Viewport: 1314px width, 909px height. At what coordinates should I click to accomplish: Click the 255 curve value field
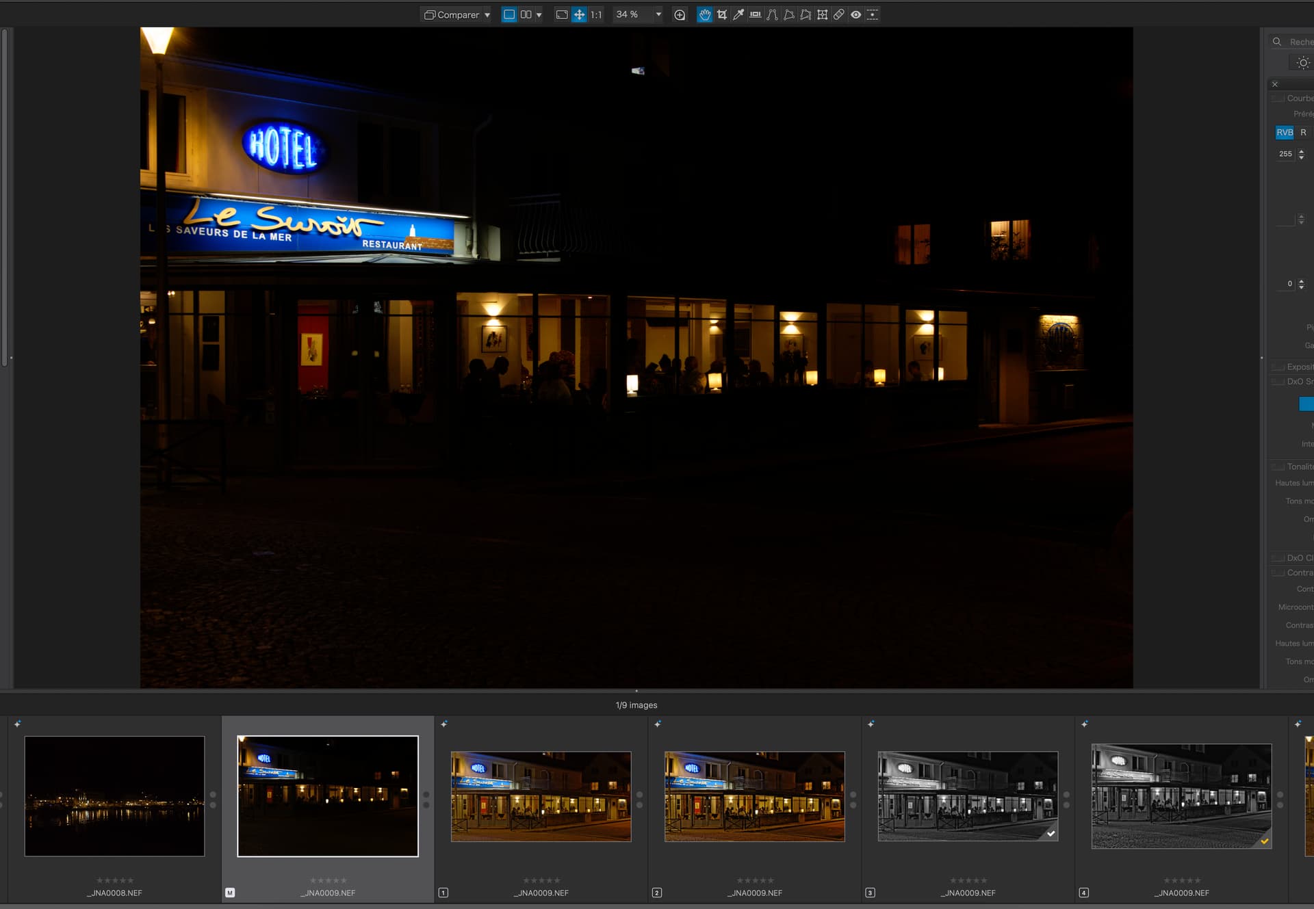1285,154
